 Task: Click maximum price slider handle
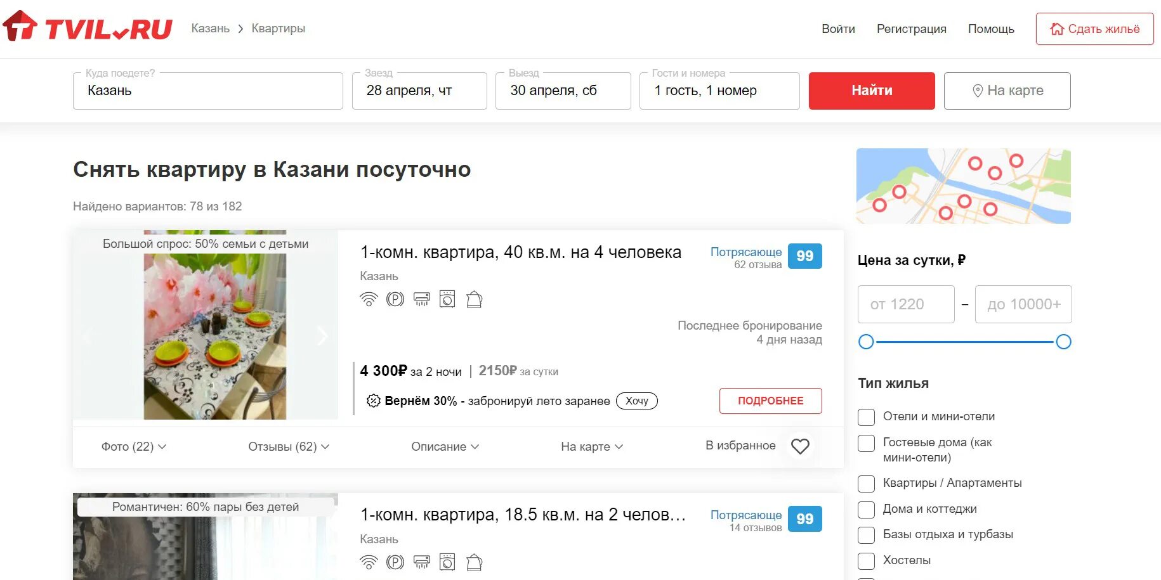click(x=1064, y=342)
